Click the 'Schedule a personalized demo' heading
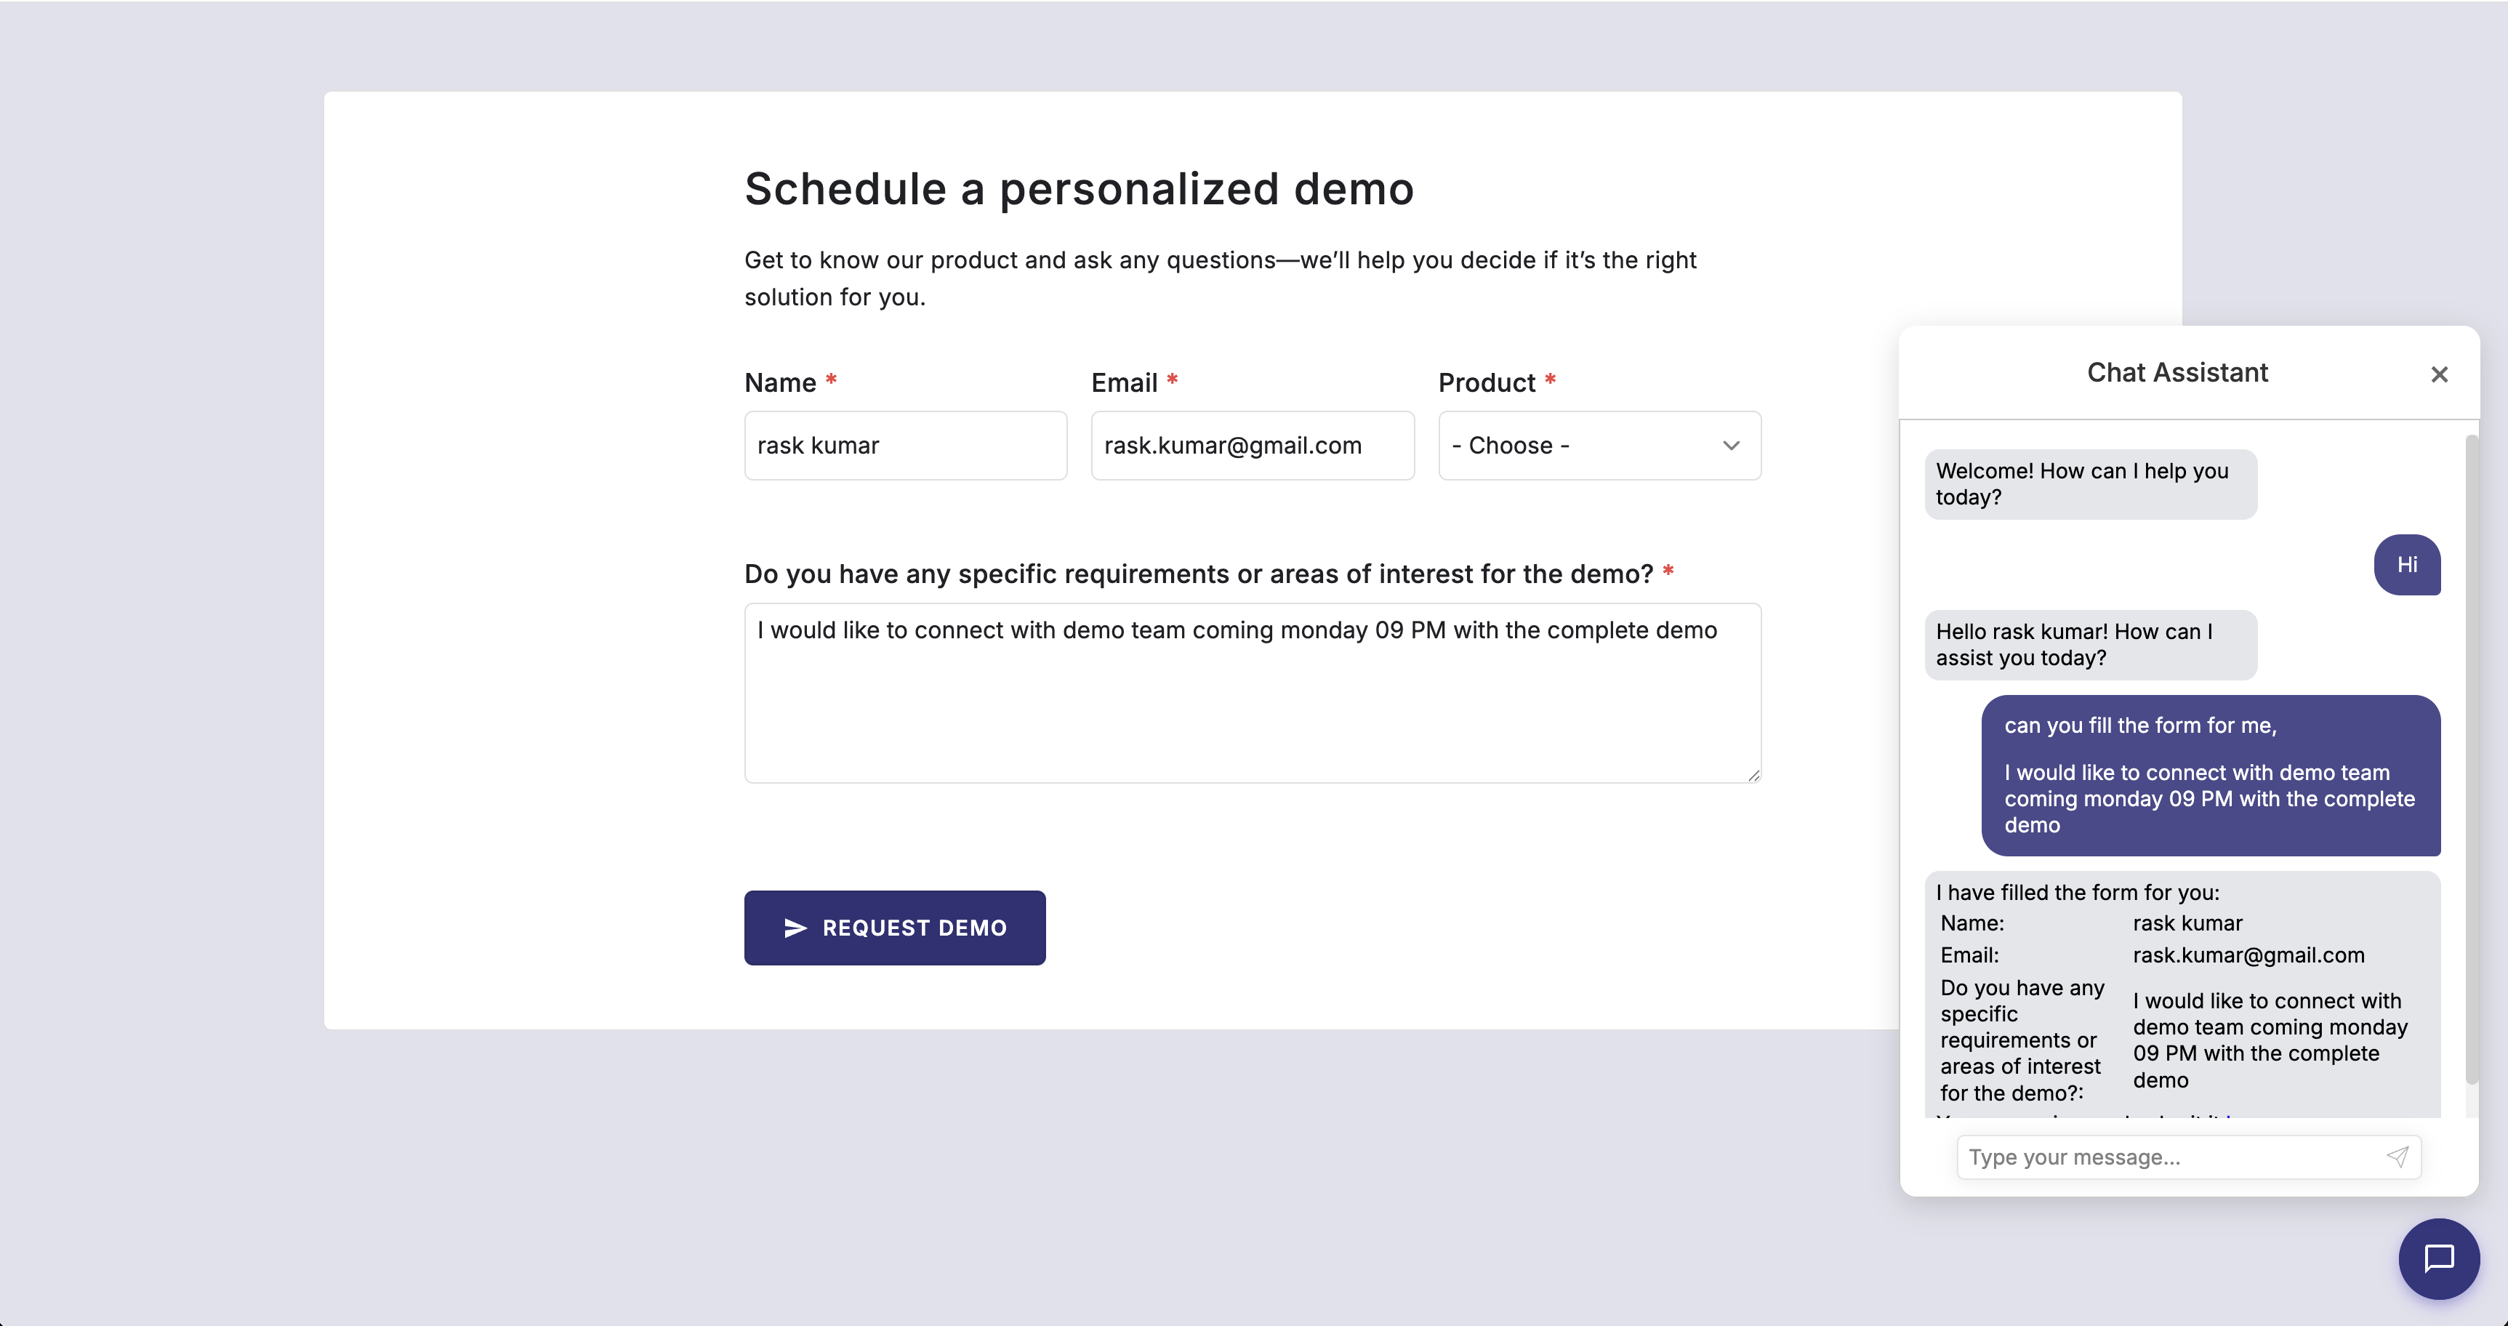This screenshot has width=2508, height=1326. pos(1079,189)
